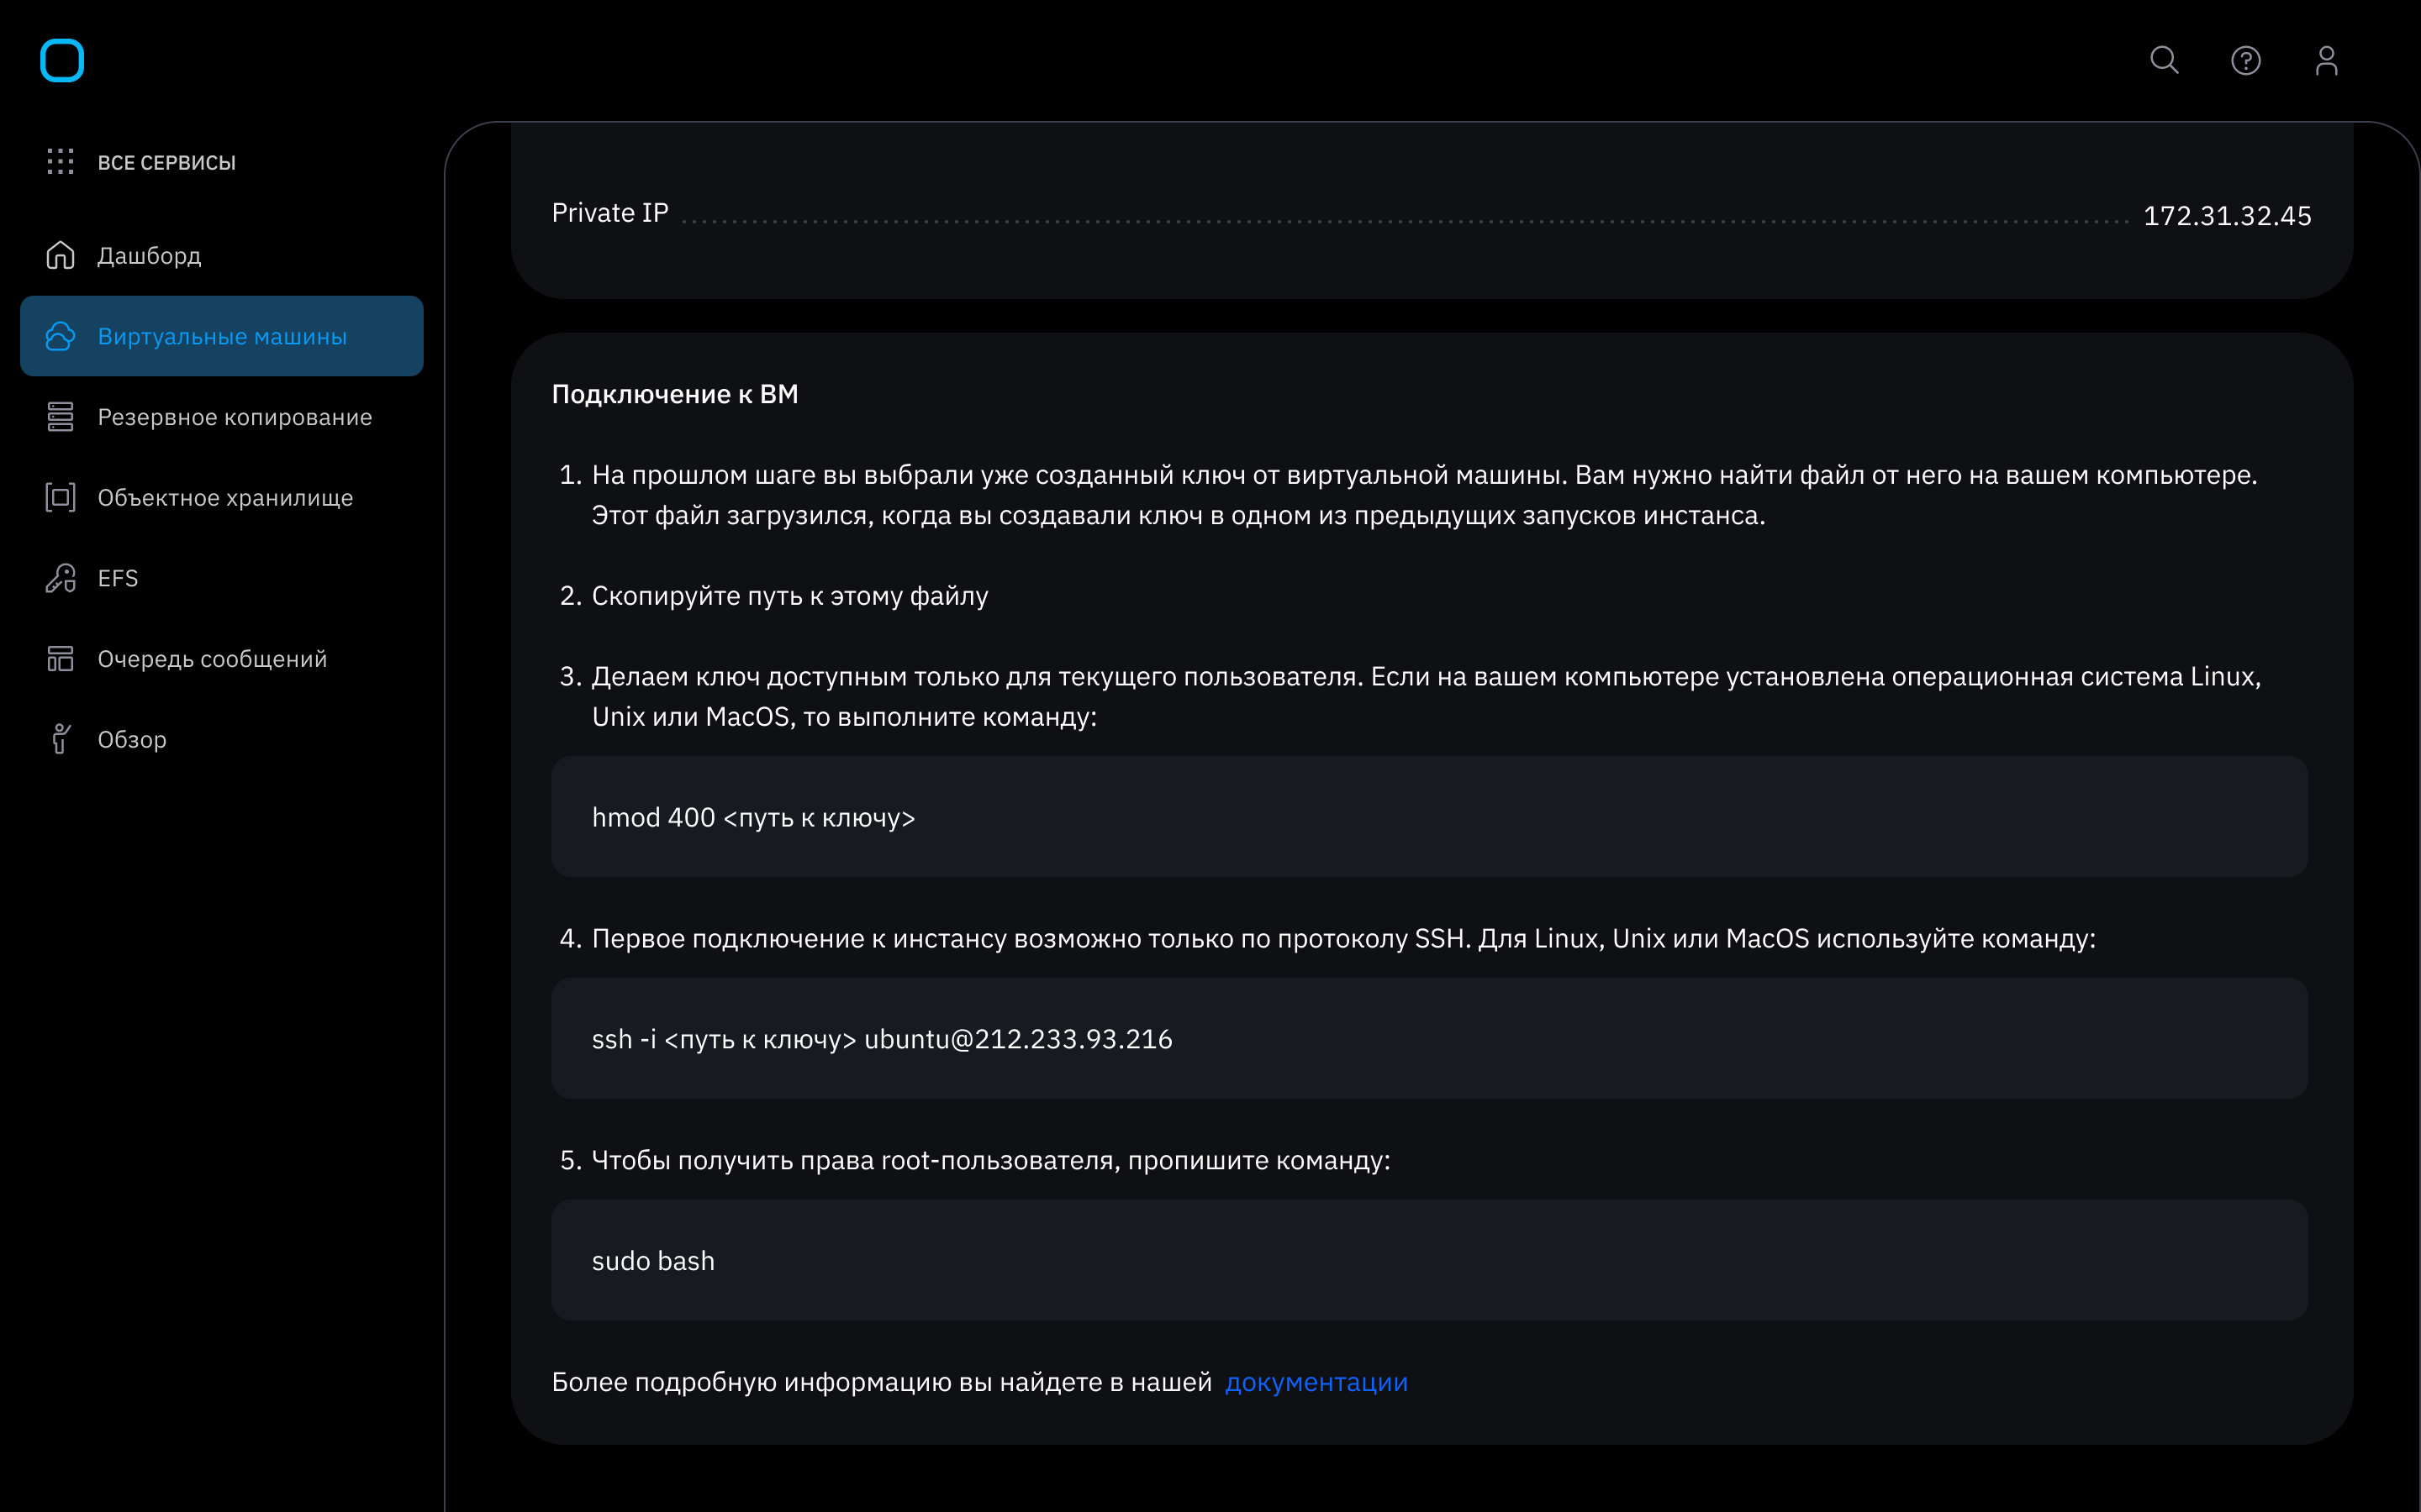Click the key icon for EFS
This screenshot has width=2421, height=1512.
[60, 578]
